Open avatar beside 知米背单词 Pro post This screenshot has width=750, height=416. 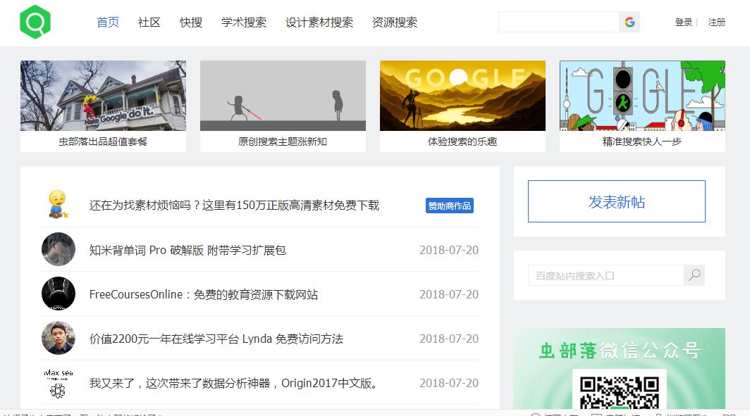point(59,249)
